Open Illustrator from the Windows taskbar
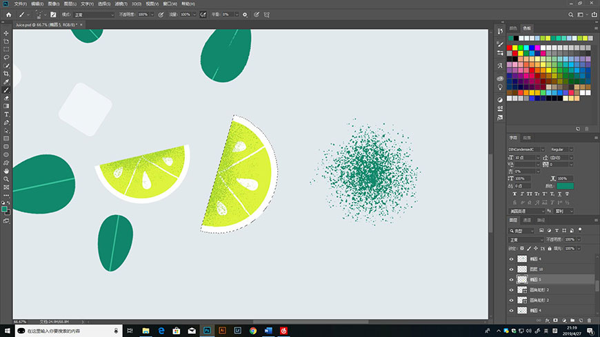The height and width of the screenshot is (337, 600). 222,331
